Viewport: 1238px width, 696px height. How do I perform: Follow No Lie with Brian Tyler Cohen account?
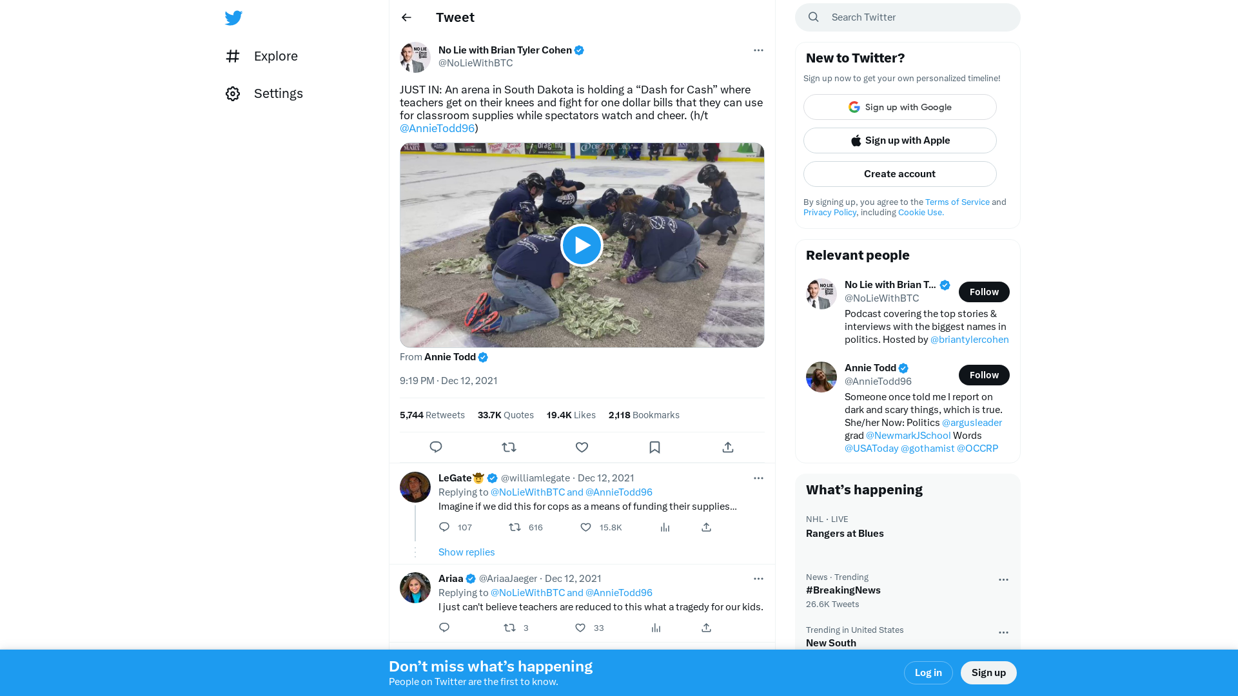pyautogui.click(x=984, y=292)
